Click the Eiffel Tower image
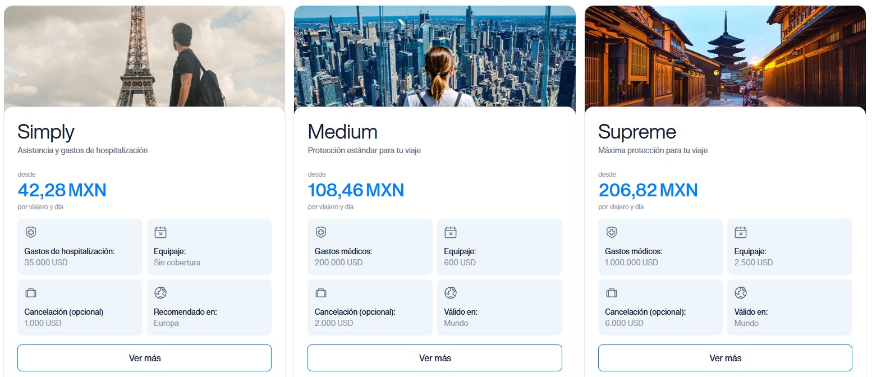 [144, 56]
